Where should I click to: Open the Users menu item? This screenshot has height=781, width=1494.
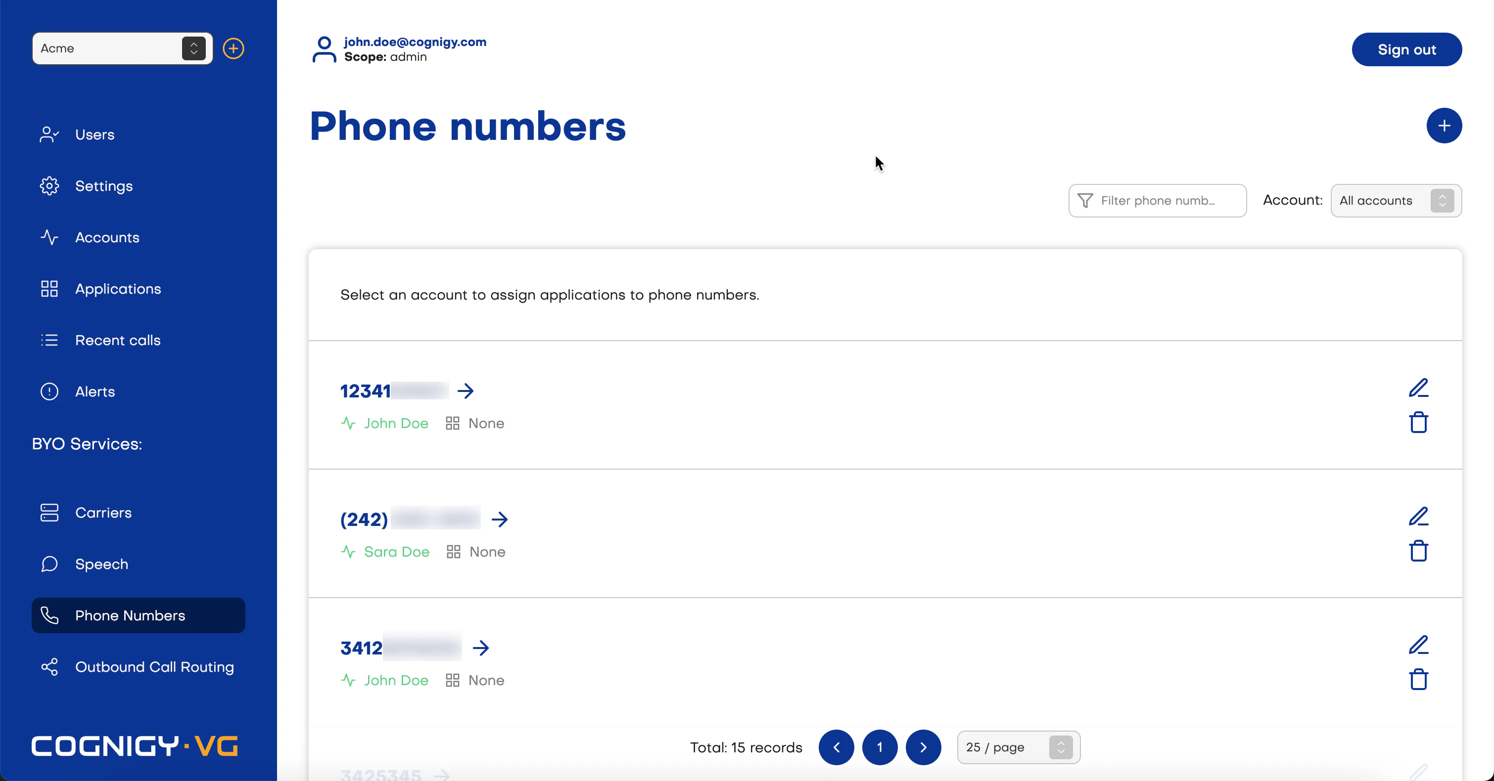pos(138,134)
